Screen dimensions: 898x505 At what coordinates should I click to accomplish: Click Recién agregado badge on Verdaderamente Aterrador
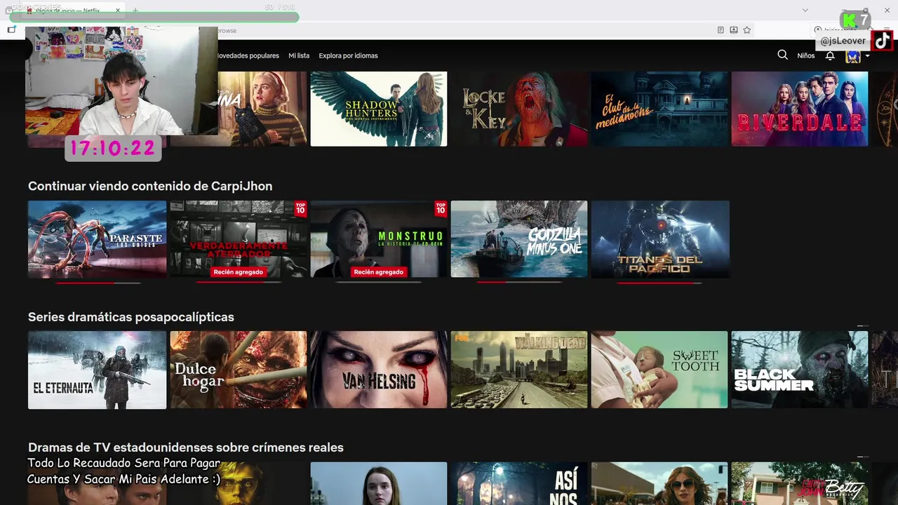coord(239,272)
